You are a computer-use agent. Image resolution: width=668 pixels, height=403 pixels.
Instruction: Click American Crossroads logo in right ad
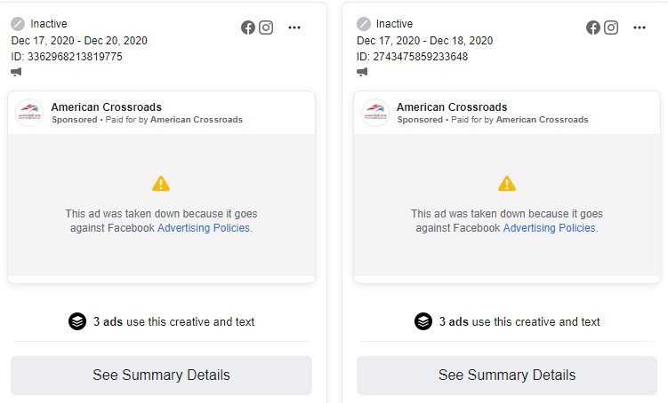click(x=375, y=113)
